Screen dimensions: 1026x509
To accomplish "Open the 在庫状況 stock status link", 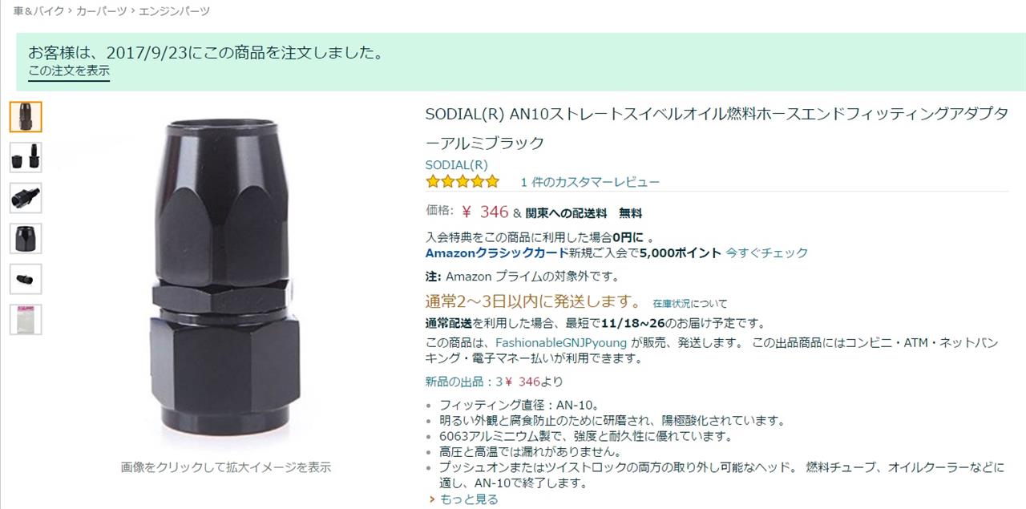I will pyautogui.click(x=671, y=304).
